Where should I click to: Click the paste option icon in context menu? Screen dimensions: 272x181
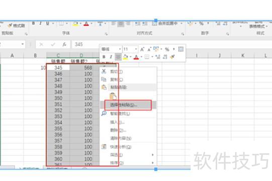[x=113, y=97]
